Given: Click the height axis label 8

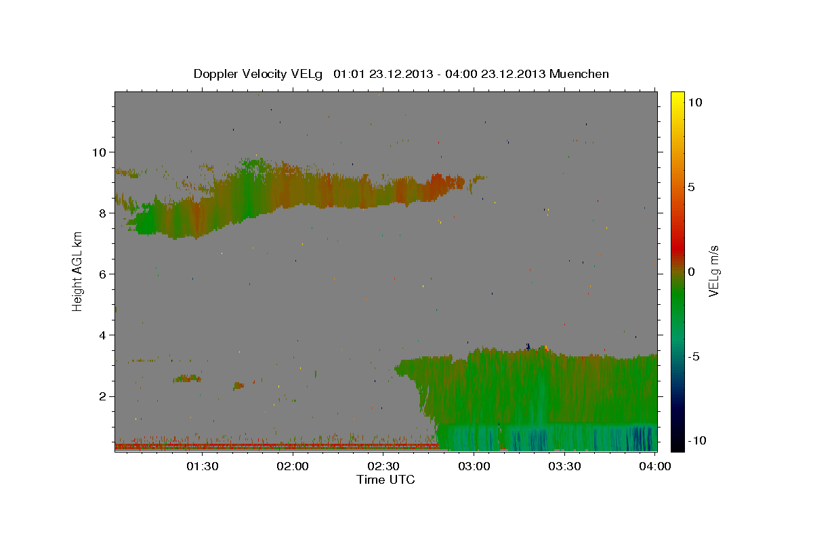Looking at the screenshot, I should tap(102, 213).
